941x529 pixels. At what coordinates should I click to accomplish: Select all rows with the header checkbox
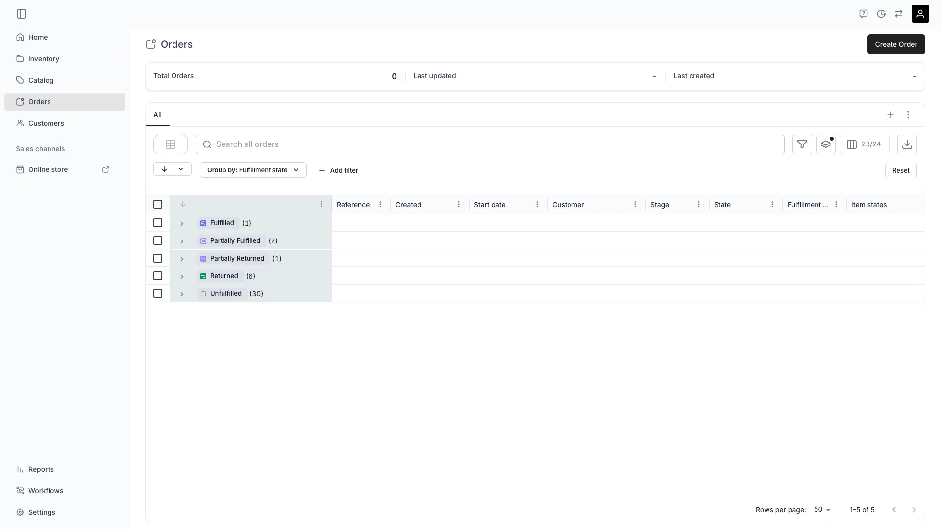point(158,204)
